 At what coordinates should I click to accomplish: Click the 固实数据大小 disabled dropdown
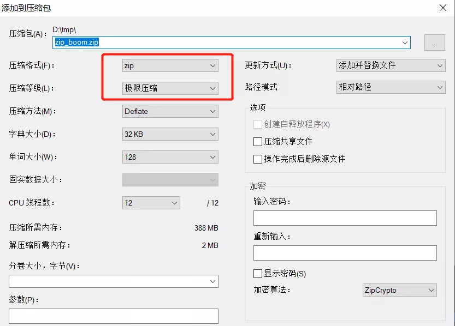[170, 180]
